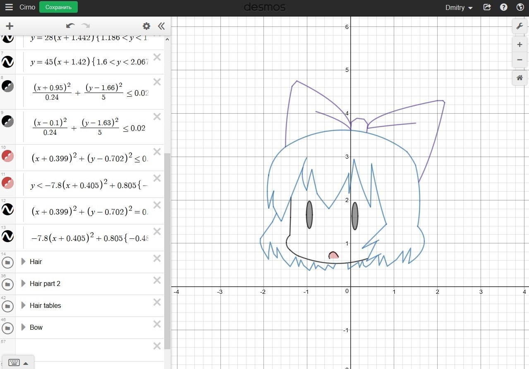The height and width of the screenshot is (369, 529).
Task: Click the undo arrow
Action: (70, 26)
